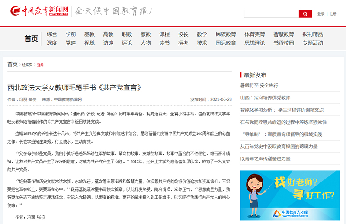Open article 山西：定向培养优秀教师
Image resolution: width=346 pixels, height=224 pixels.
[x=265, y=98]
